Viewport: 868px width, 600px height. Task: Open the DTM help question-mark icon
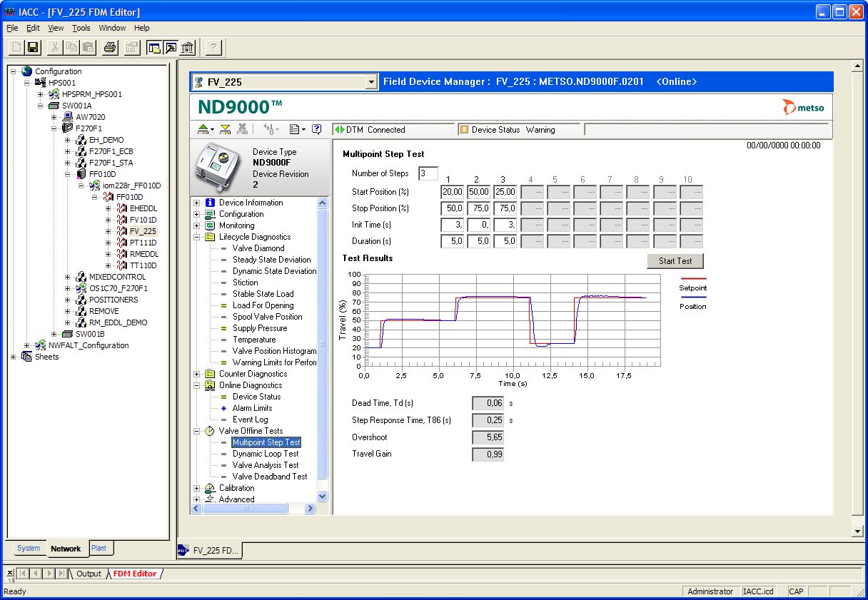coord(317,129)
